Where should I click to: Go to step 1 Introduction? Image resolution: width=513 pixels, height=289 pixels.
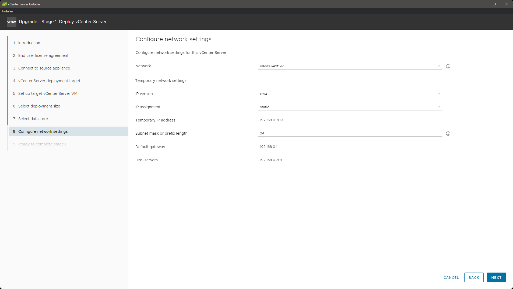(x=29, y=43)
